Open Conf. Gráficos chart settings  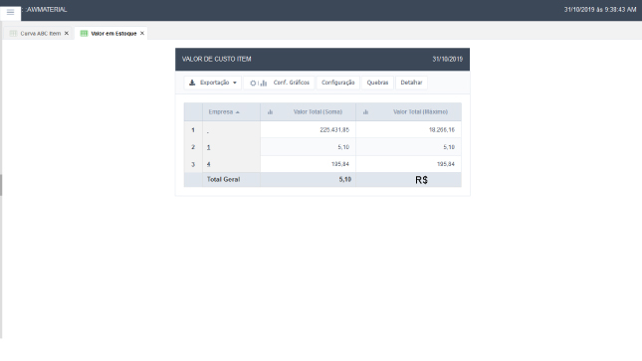(x=280, y=83)
